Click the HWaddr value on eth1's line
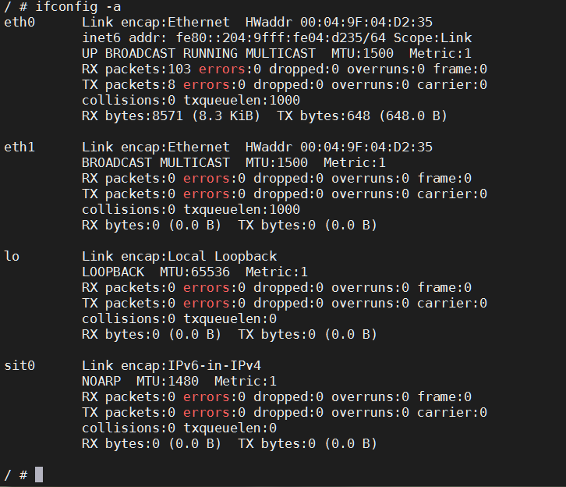Viewport: 566px width, 487px height. 366,147
